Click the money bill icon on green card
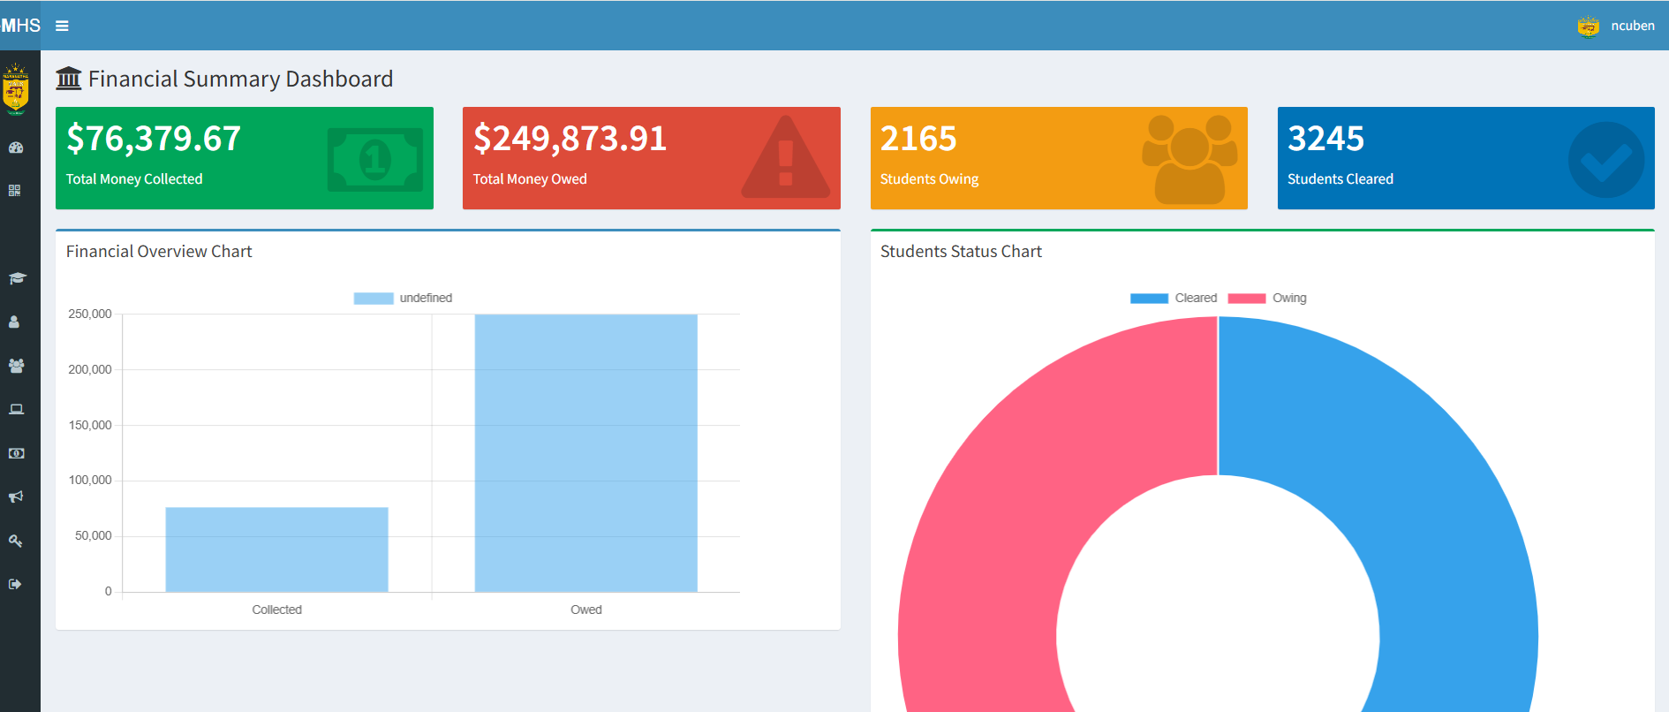The width and height of the screenshot is (1669, 712). 375,160
